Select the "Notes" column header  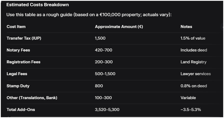(186, 27)
